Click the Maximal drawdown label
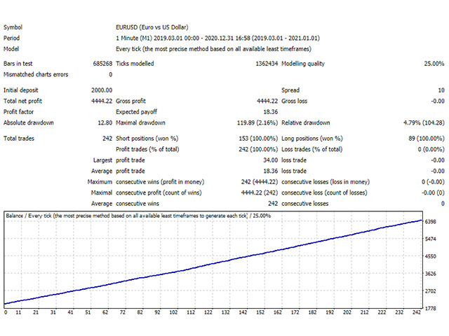This screenshot has width=449, height=336. 140,123
